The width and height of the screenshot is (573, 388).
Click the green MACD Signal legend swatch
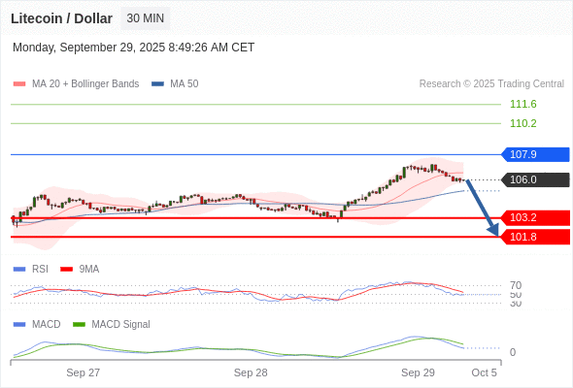click(79, 325)
